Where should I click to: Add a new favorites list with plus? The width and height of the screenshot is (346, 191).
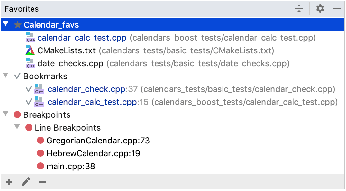click(x=9, y=182)
